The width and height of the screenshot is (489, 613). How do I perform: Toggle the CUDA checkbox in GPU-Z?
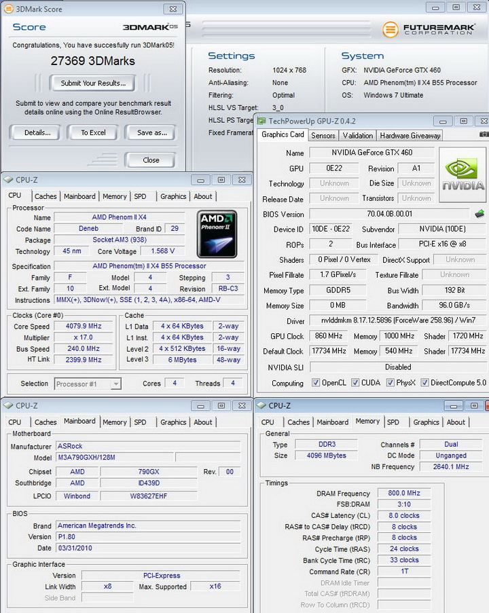click(x=355, y=382)
